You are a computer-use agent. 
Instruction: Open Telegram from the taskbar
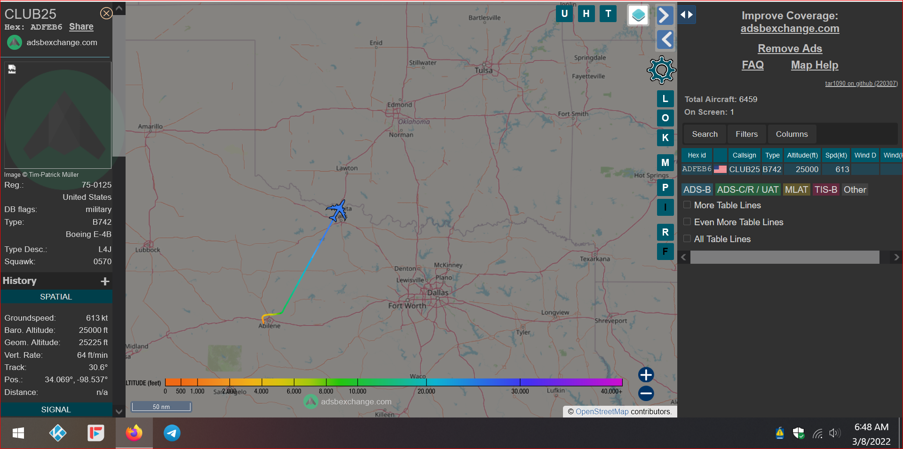[172, 433]
